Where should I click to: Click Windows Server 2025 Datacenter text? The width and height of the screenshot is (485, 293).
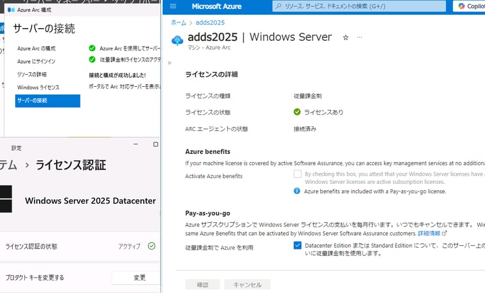pos(91,201)
